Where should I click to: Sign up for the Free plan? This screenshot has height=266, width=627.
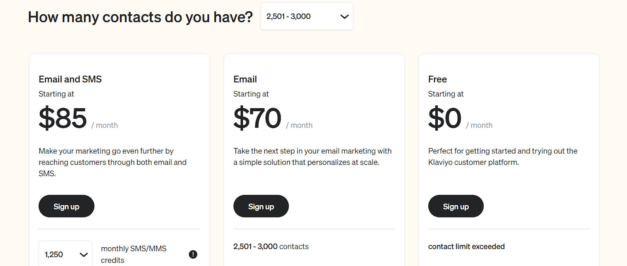tap(456, 206)
